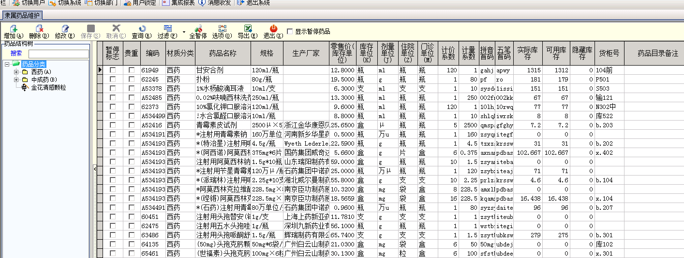The height and width of the screenshot is (258, 684).
Task: Tick 暂停标志 checkbox for row A52485
Action: (113, 98)
